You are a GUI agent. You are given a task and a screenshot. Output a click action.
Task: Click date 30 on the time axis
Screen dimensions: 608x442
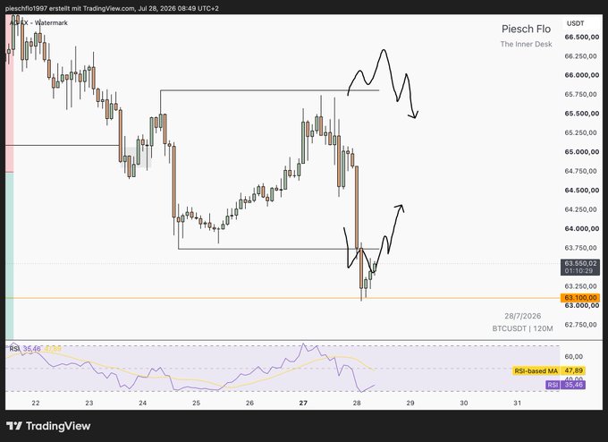[464, 403]
